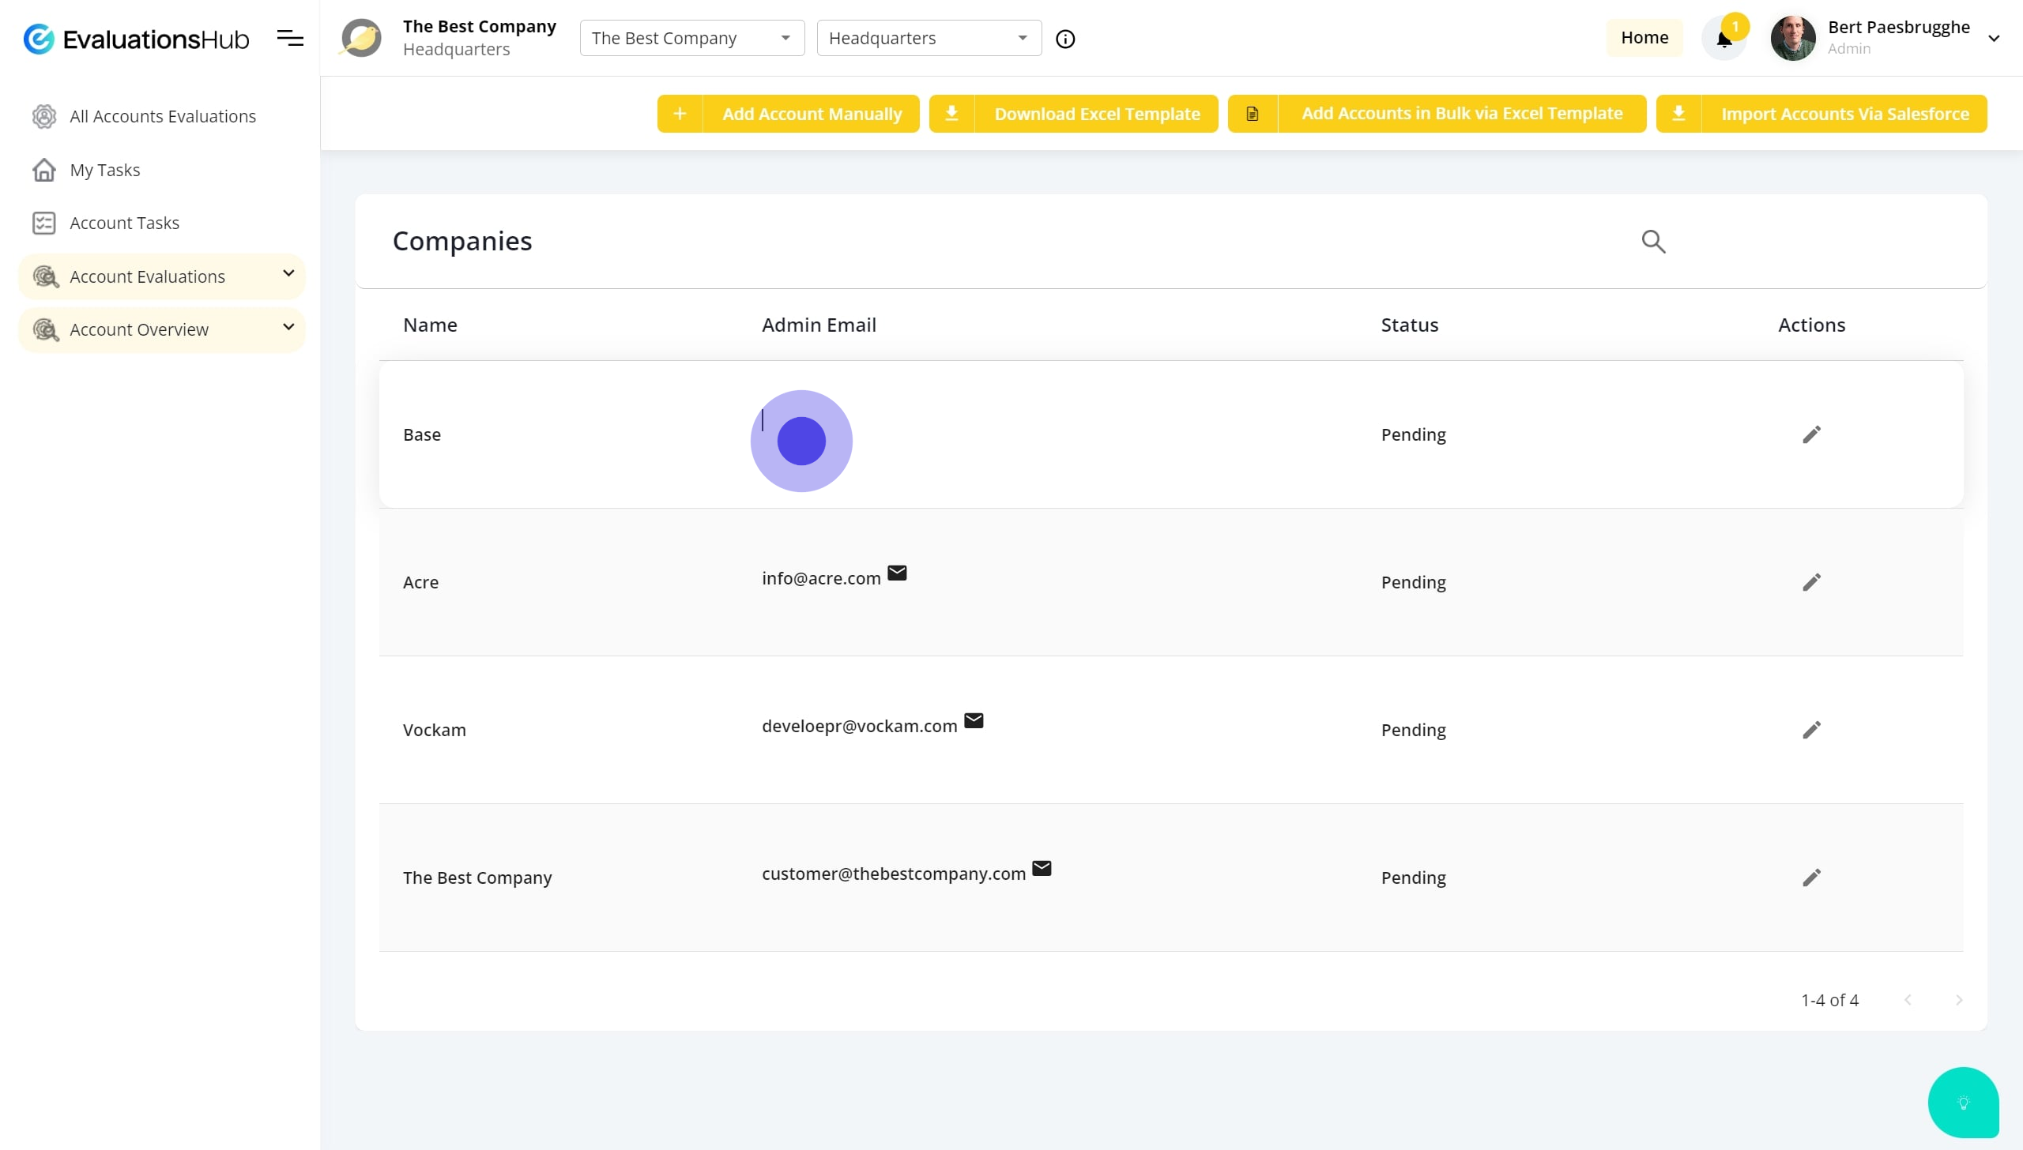Click the next page arrow
This screenshot has height=1150, width=2023.
tap(1958, 1000)
